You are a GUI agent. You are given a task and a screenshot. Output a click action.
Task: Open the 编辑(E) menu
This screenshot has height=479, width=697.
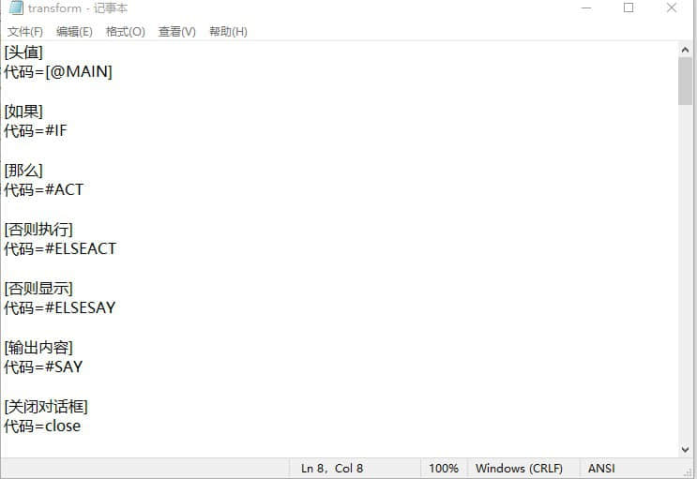tap(74, 32)
